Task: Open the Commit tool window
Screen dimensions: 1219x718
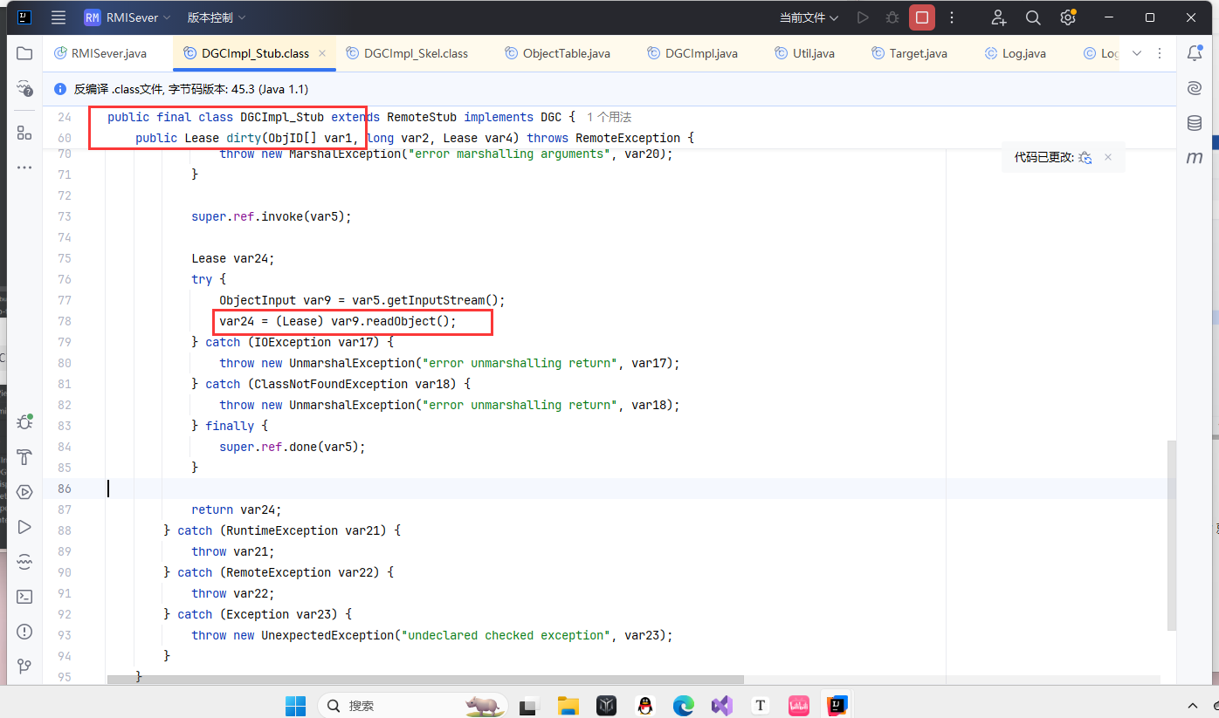Action: [x=24, y=88]
